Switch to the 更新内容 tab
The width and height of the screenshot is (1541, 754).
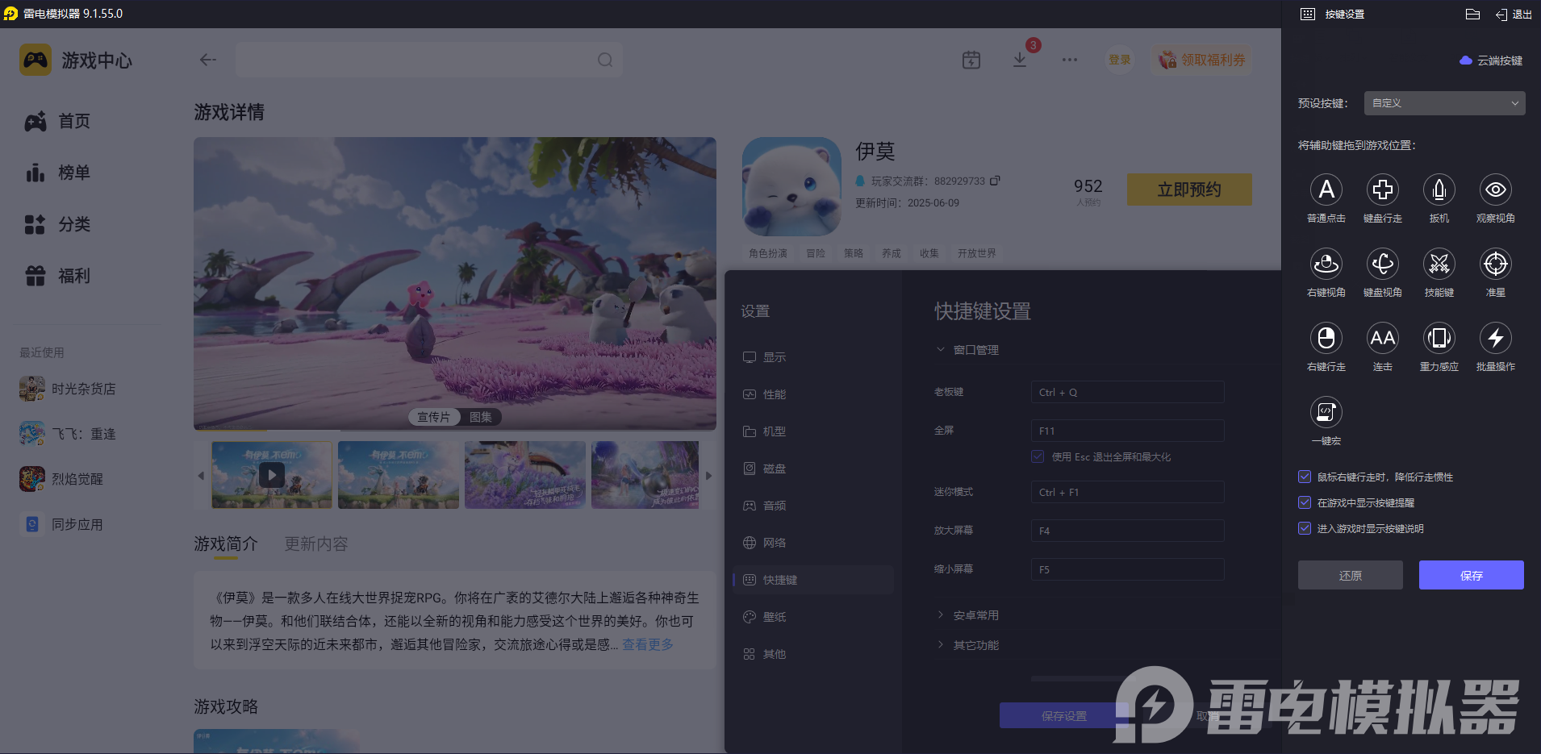(316, 544)
